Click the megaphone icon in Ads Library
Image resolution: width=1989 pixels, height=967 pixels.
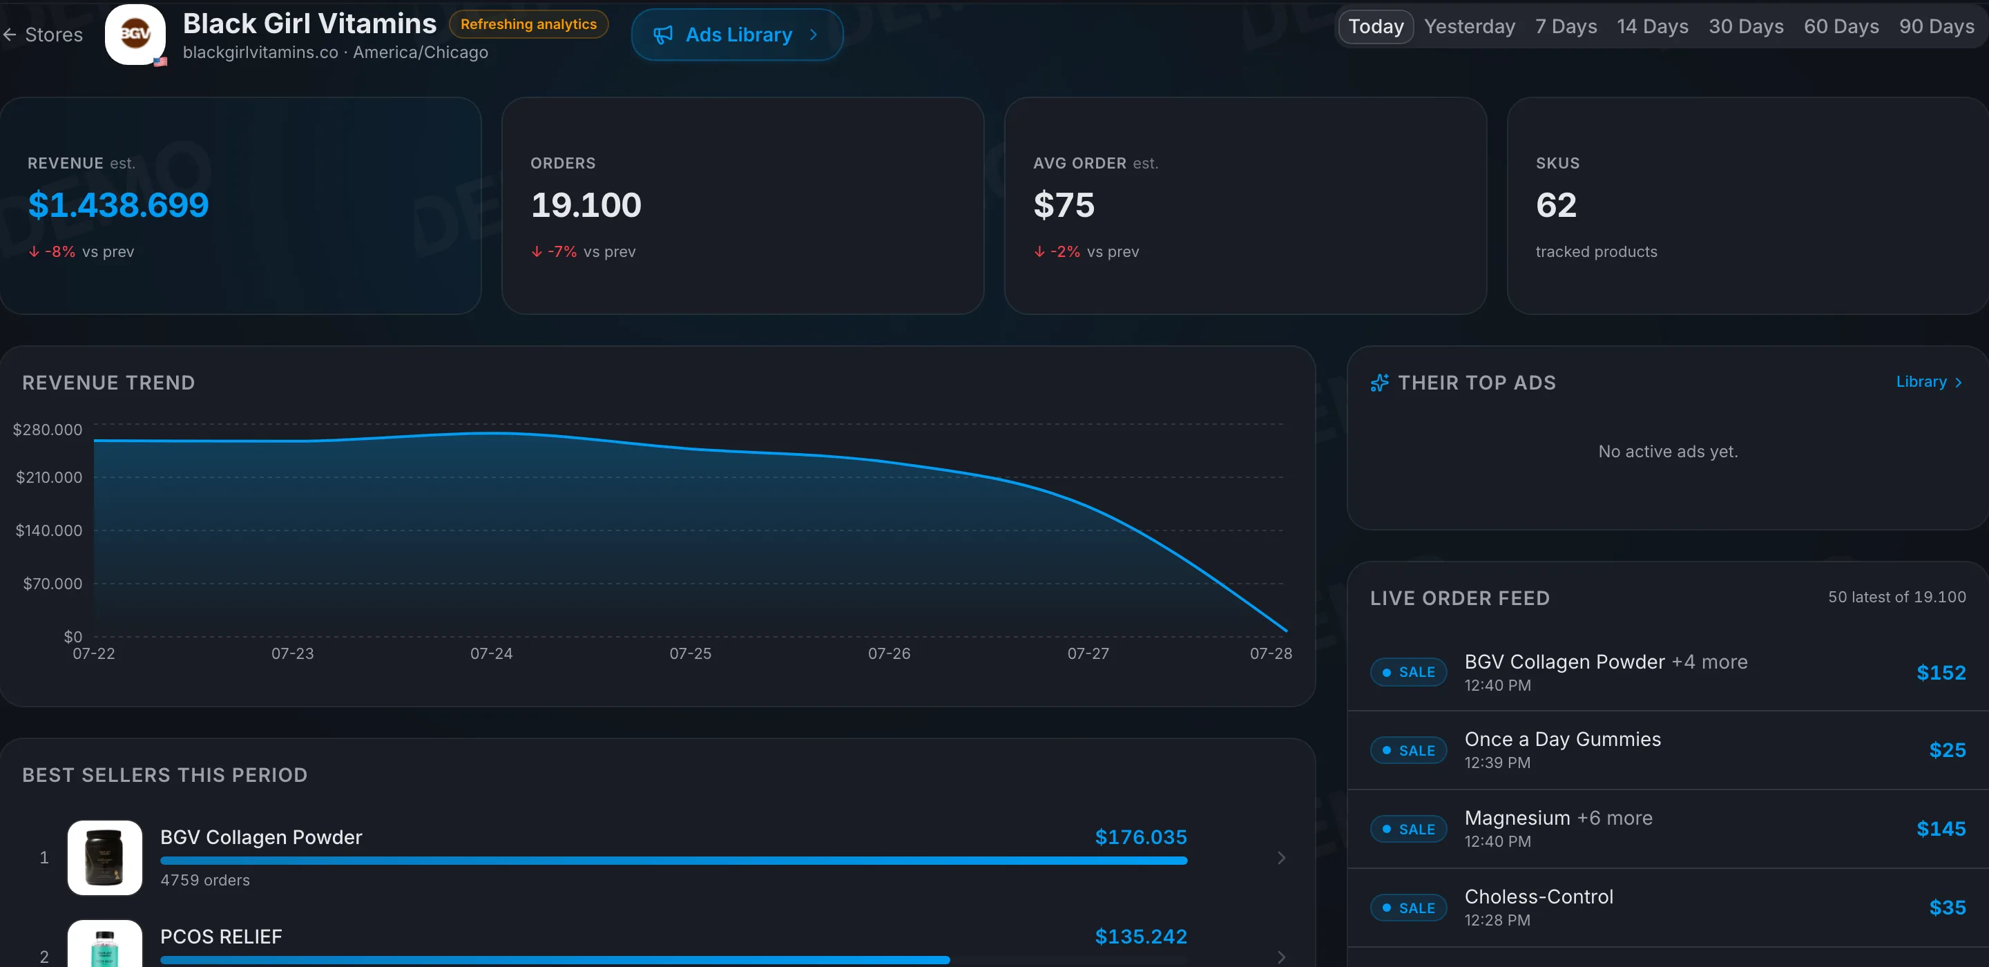662,35
